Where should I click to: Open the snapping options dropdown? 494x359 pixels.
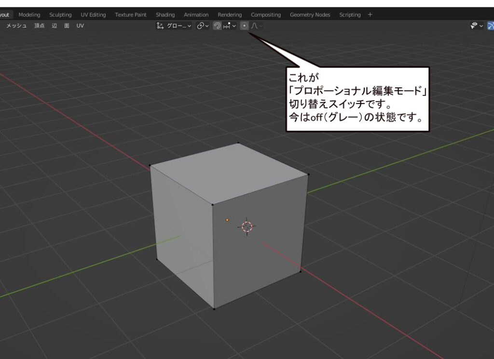[229, 26]
